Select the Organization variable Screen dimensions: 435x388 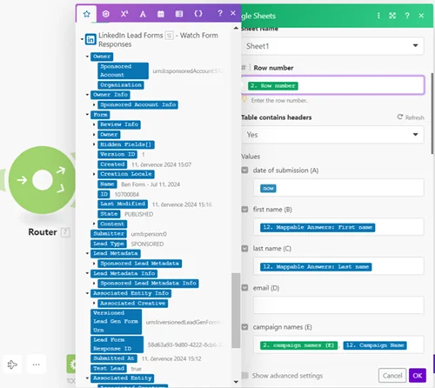pyautogui.click(x=121, y=85)
